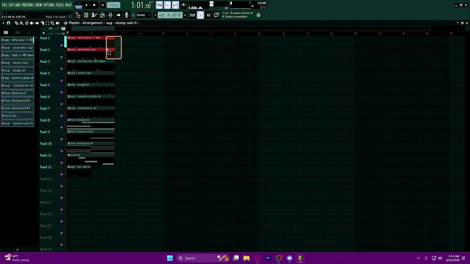The image size is (470, 264).
Task: Choose the Select marquee tool
Action: [x=47, y=23]
